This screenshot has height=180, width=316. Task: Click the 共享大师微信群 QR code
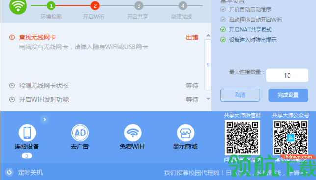(x=242, y=137)
